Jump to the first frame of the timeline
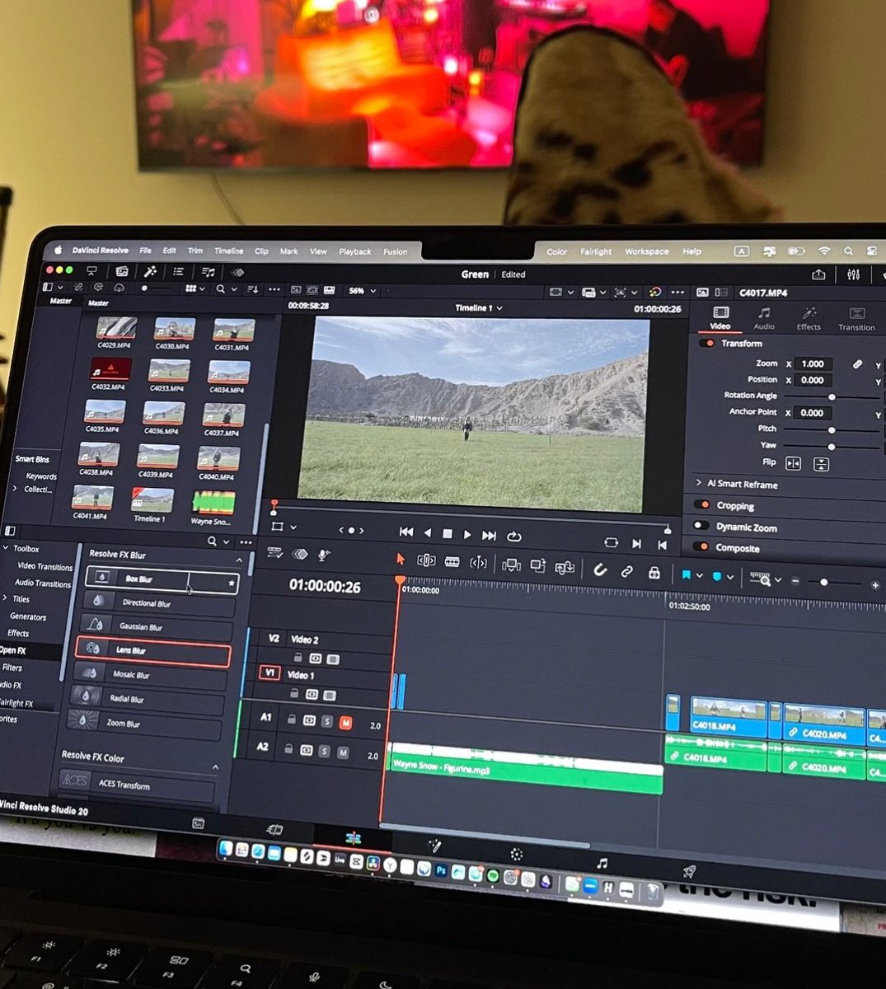The image size is (886, 989). (x=405, y=532)
